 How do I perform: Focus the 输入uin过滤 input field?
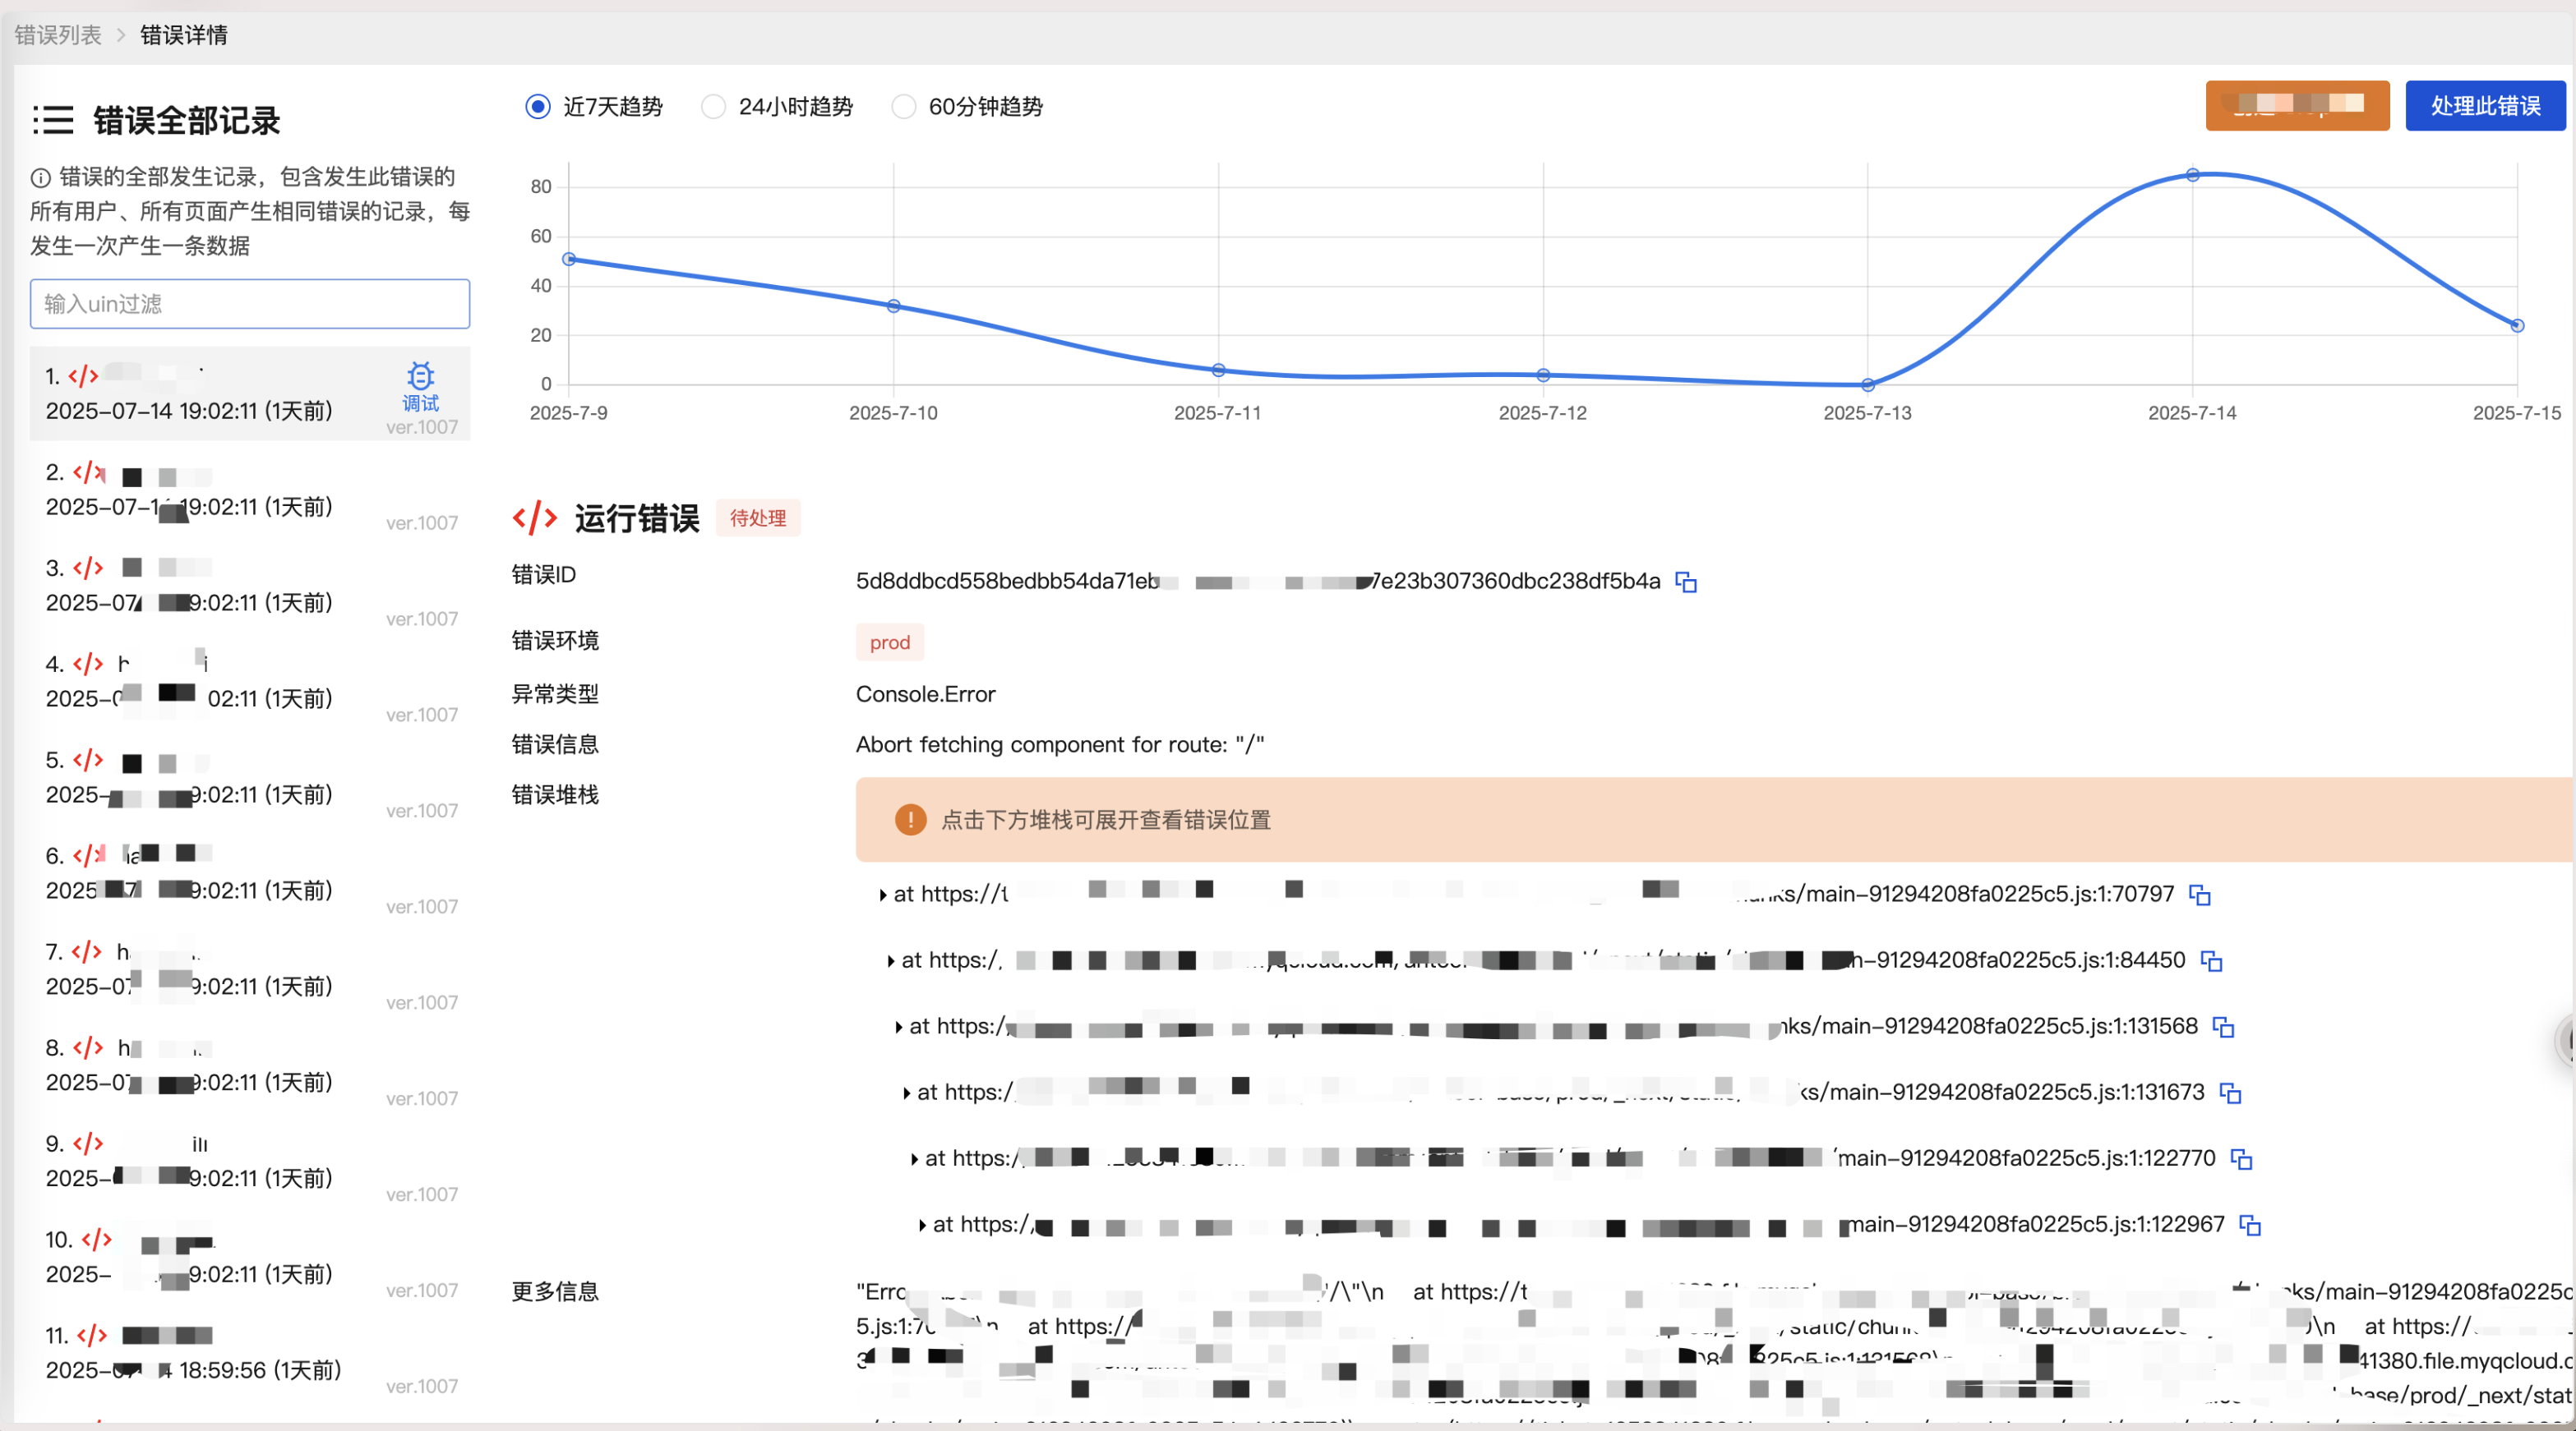[x=250, y=304]
